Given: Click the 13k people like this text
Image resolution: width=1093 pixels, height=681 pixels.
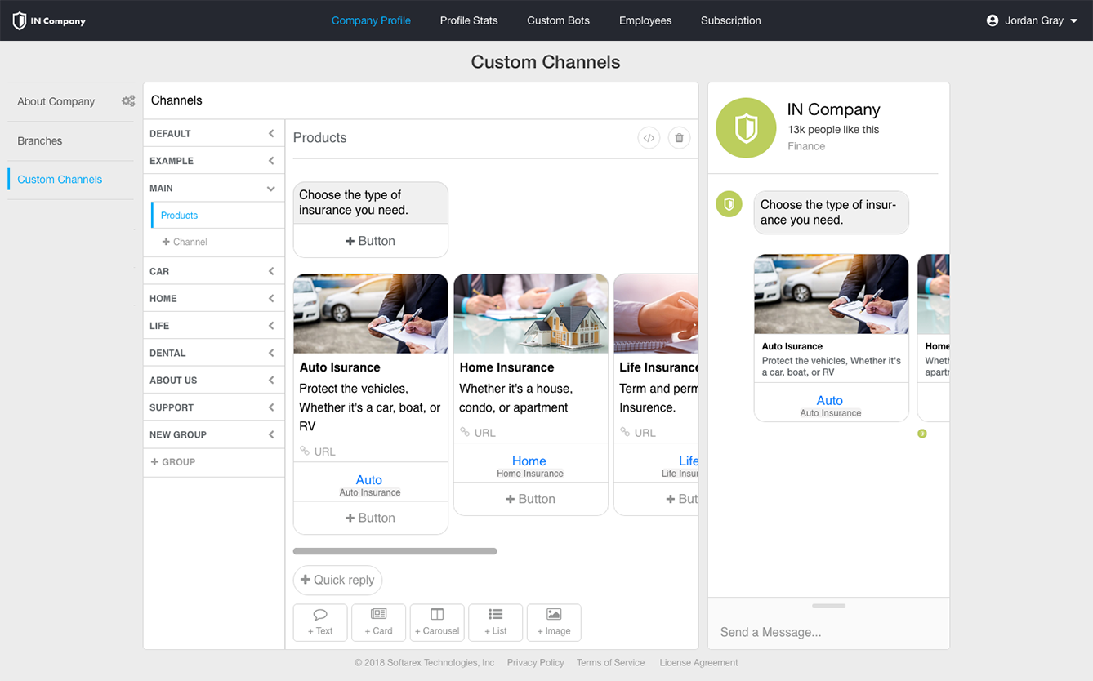Looking at the screenshot, I should (833, 130).
